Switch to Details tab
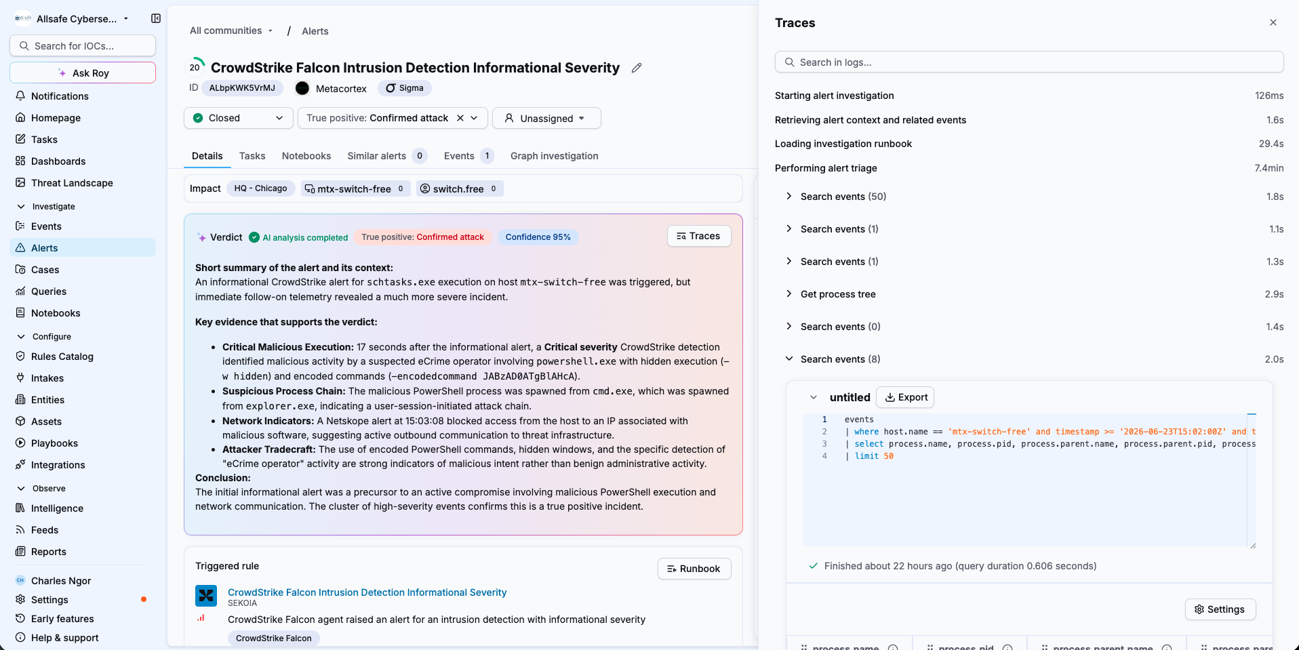 pyautogui.click(x=207, y=156)
